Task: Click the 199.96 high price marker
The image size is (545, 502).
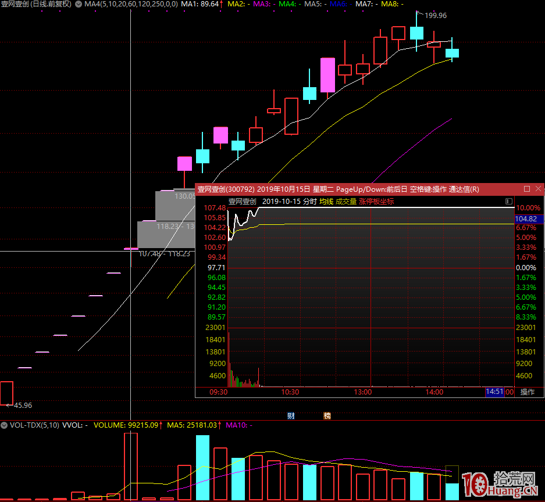Action: 436,16
